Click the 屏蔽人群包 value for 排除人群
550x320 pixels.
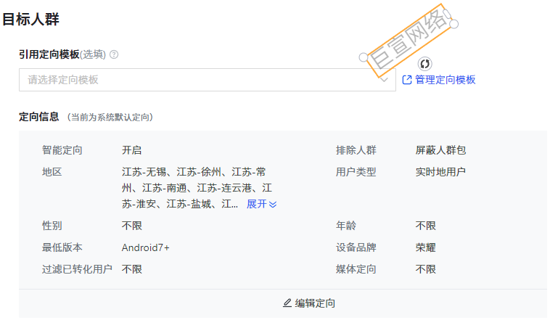(x=440, y=150)
